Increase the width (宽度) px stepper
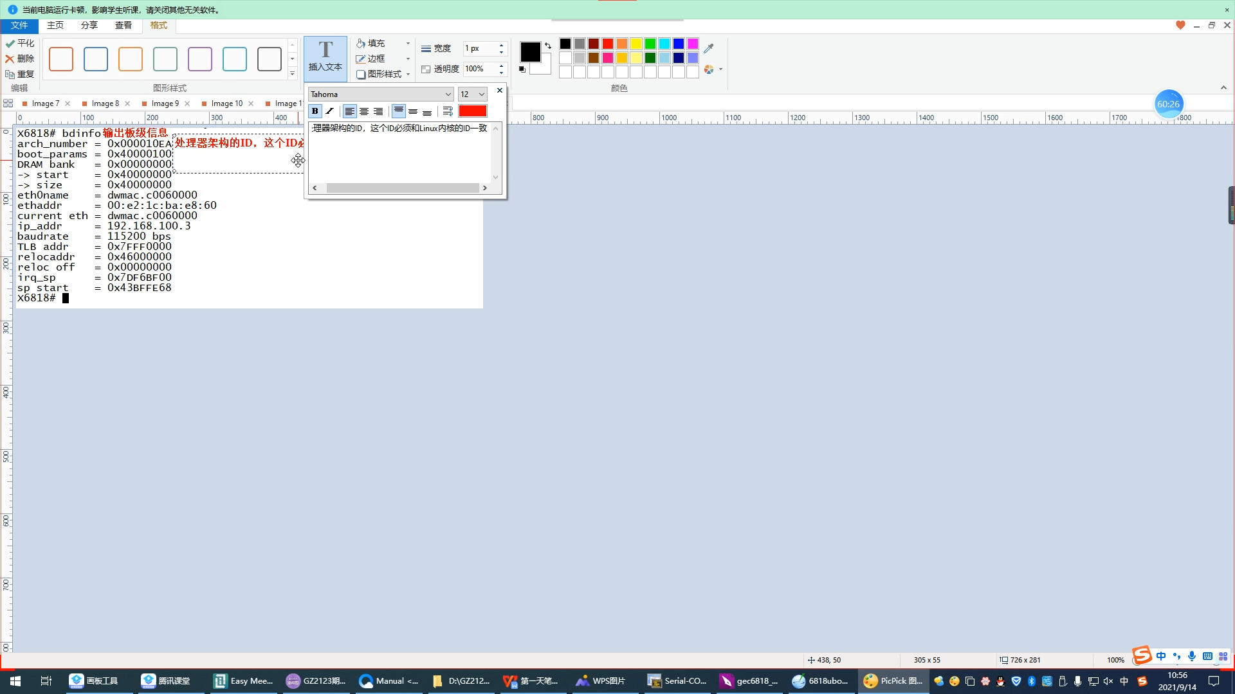 [x=501, y=46]
